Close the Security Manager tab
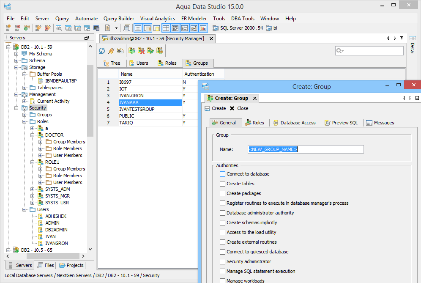The height and width of the screenshot is (283, 421). pyautogui.click(x=211, y=38)
